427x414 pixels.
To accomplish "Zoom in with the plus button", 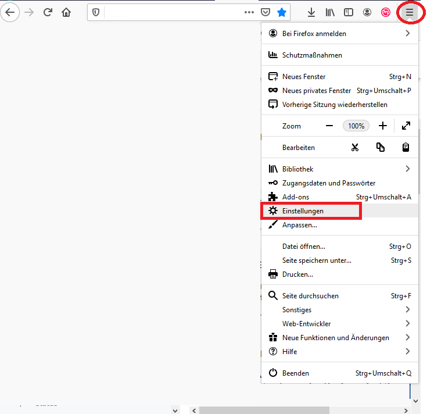I will tap(383, 126).
